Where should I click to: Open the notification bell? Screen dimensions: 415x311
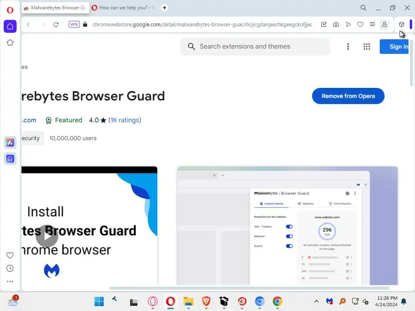(x=404, y=301)
